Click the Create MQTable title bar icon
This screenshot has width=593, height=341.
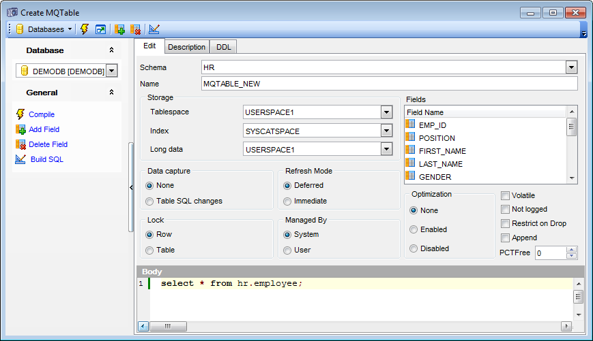point(12,12)
